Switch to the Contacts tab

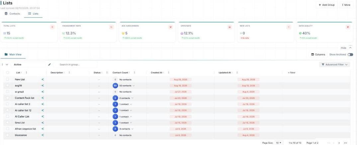pyautogui.click(x=13, y=14)
